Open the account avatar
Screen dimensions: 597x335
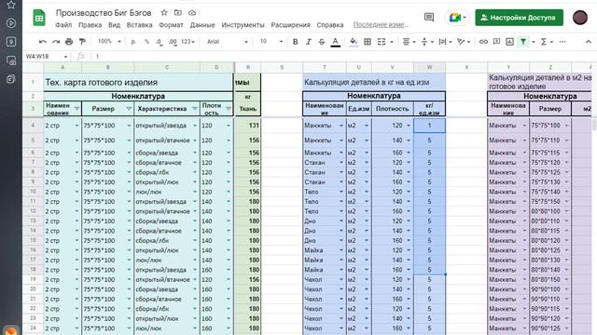580,18
